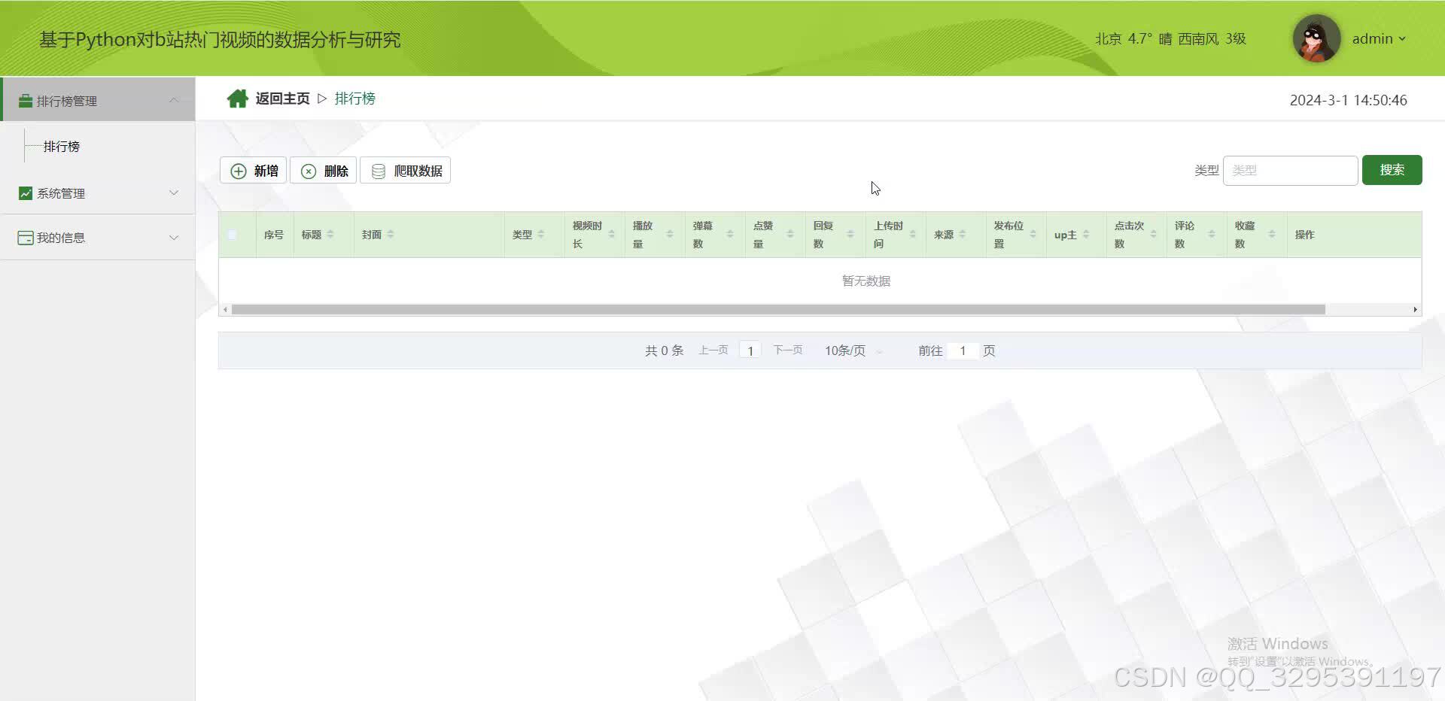Sort table by 来源 column
This screenshot has height=701, width=1445.
[963, 235]
